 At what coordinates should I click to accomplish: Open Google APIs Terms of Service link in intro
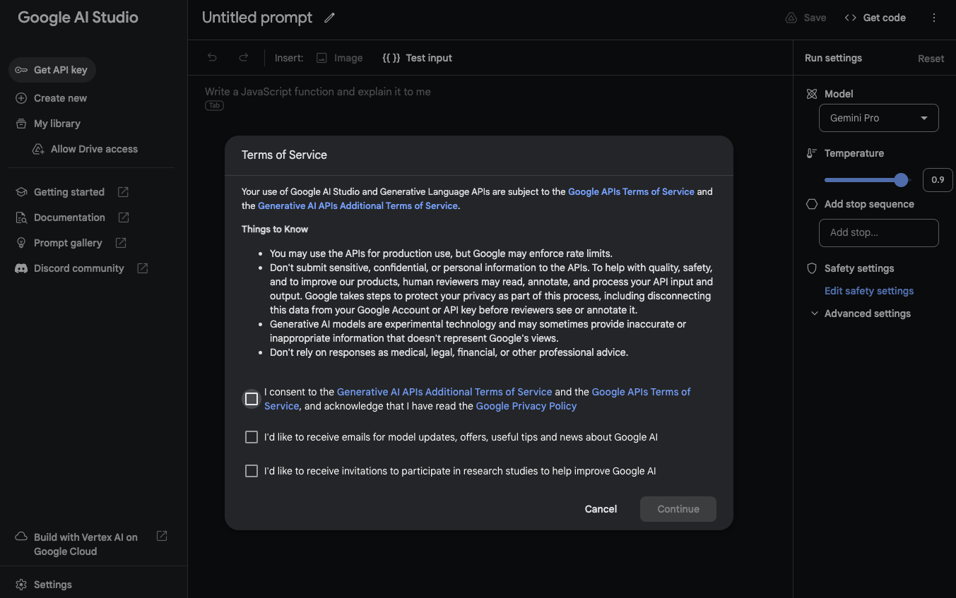click(631, 191)
